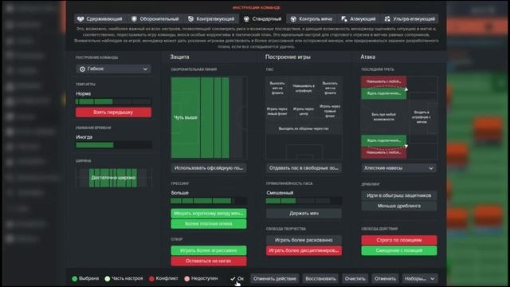This screenshot has width=510, height=287.
Task: Adjust the Темп игры slider bar
Action: 113,101
